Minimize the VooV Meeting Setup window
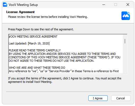Viewport: 135px width, 106px height. click(104, 5)
